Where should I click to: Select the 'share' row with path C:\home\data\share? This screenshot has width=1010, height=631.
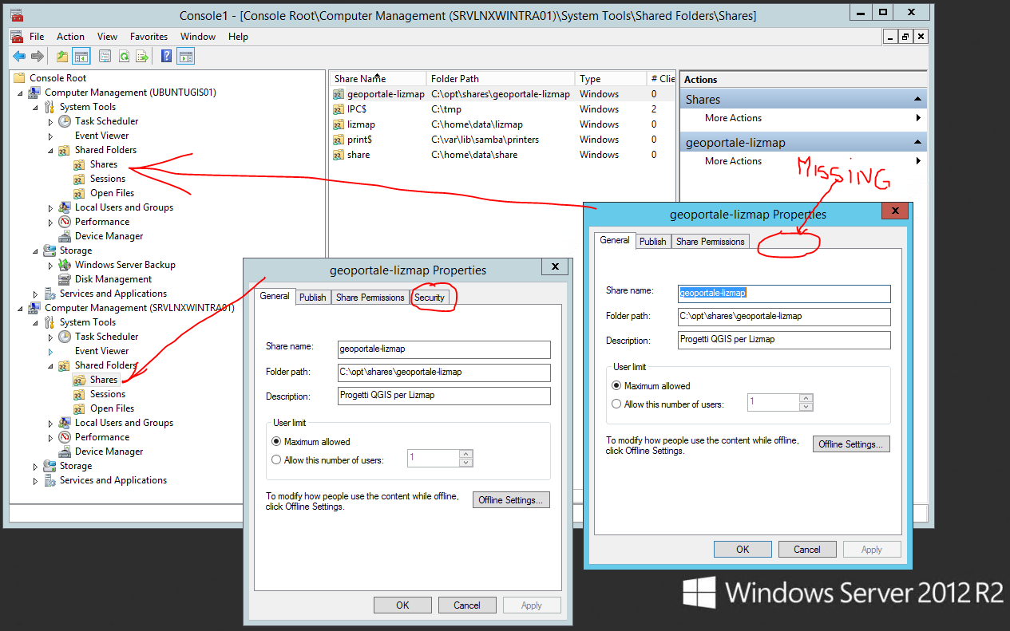click(x=503, y=155)
